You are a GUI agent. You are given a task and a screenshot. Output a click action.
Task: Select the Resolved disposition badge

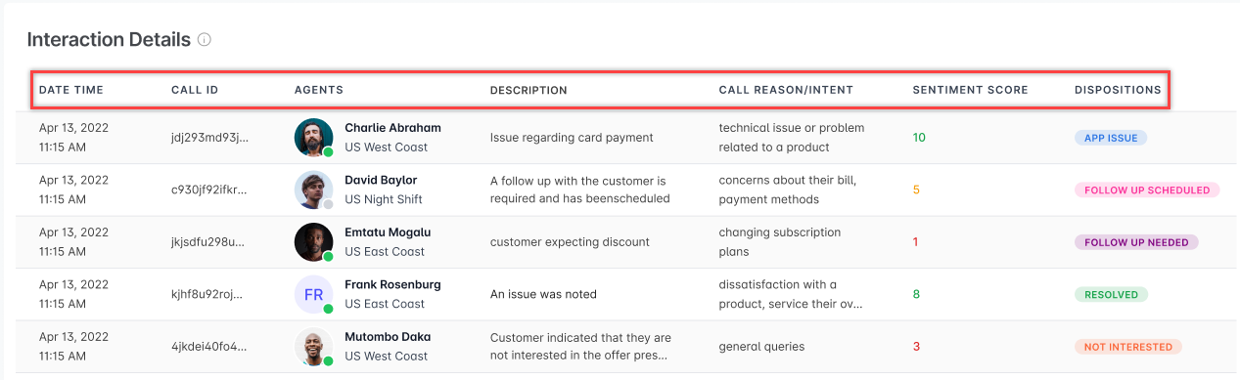[x=1111, y=294]
